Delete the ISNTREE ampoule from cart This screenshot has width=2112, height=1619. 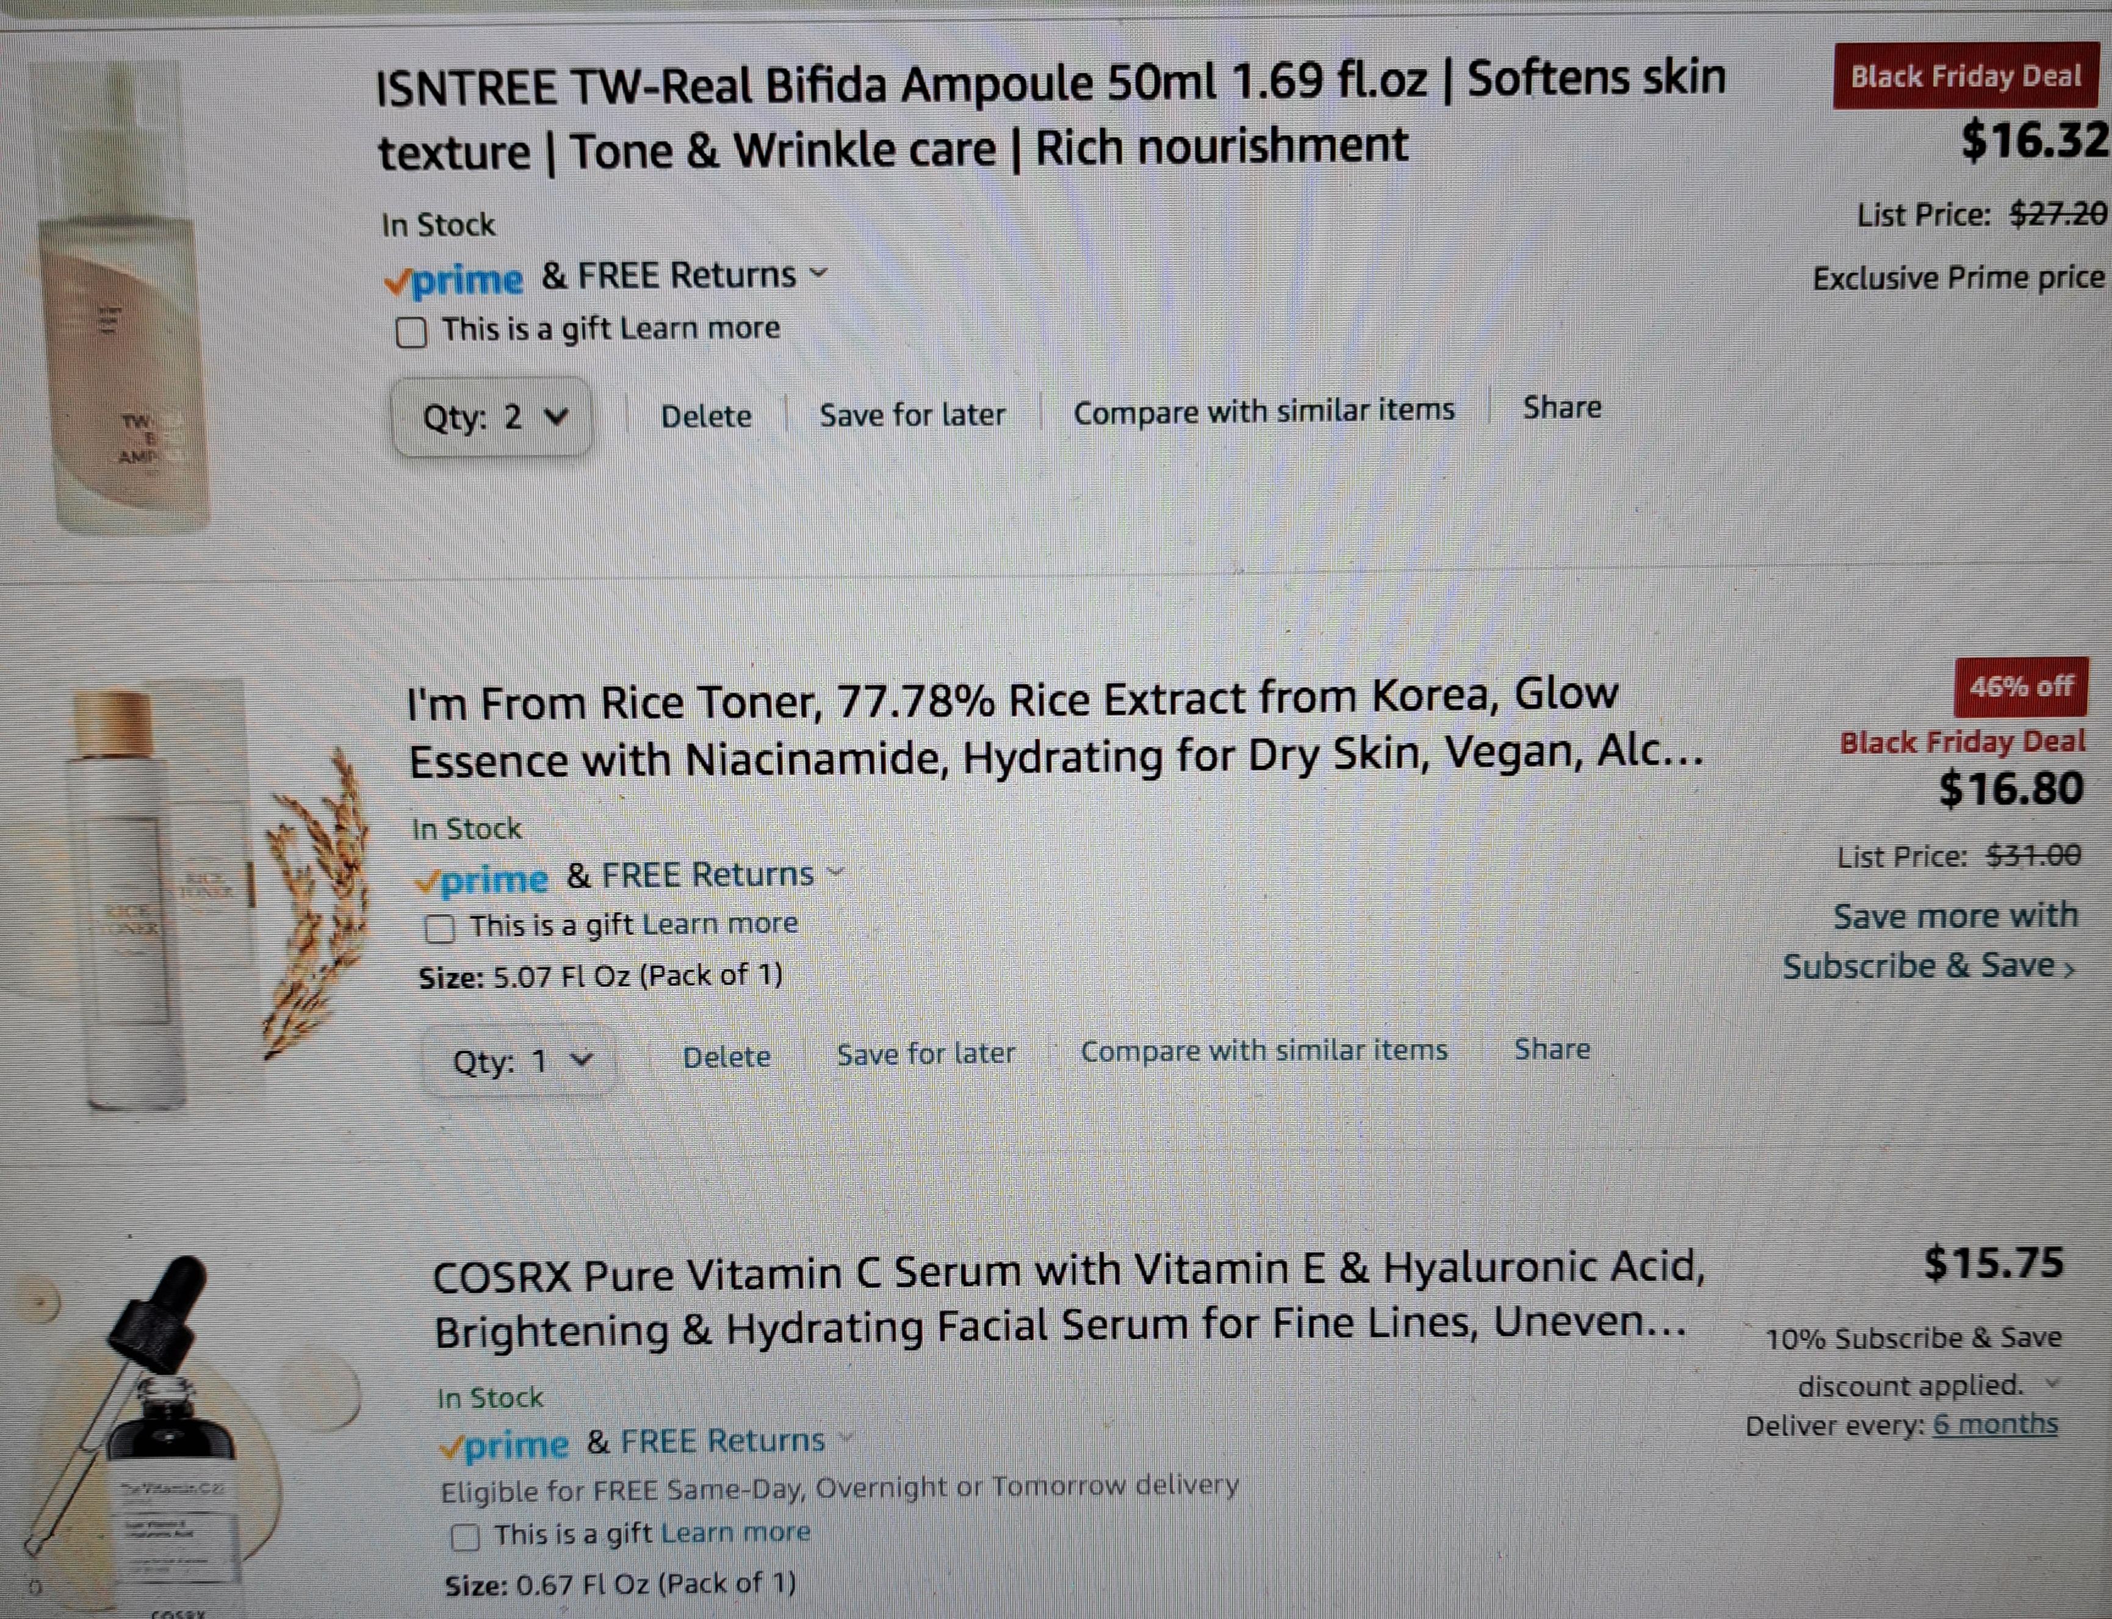tap(706, 416)
